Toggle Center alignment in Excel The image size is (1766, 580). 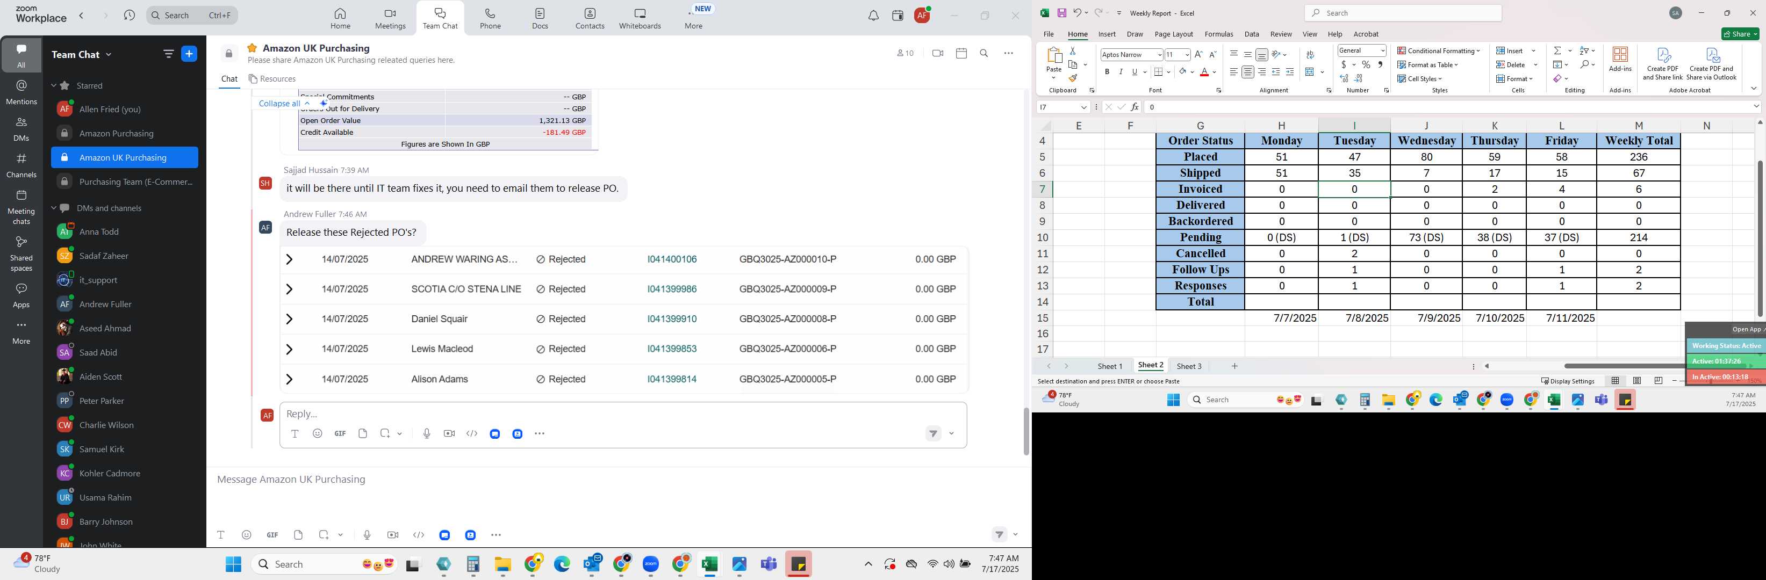[1248, 72]
